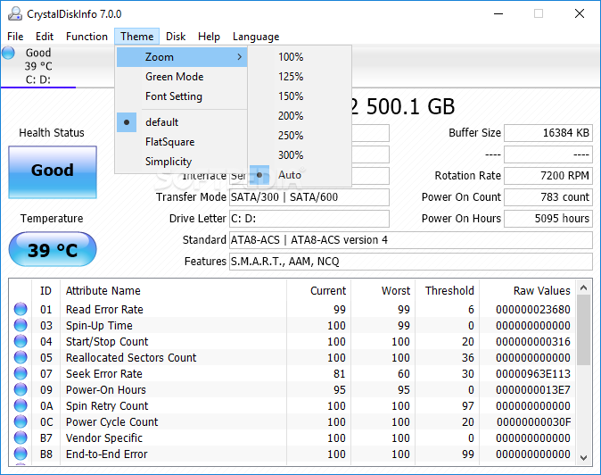Click the Standard ATA8-ACS field

click(x=411, y=240)
